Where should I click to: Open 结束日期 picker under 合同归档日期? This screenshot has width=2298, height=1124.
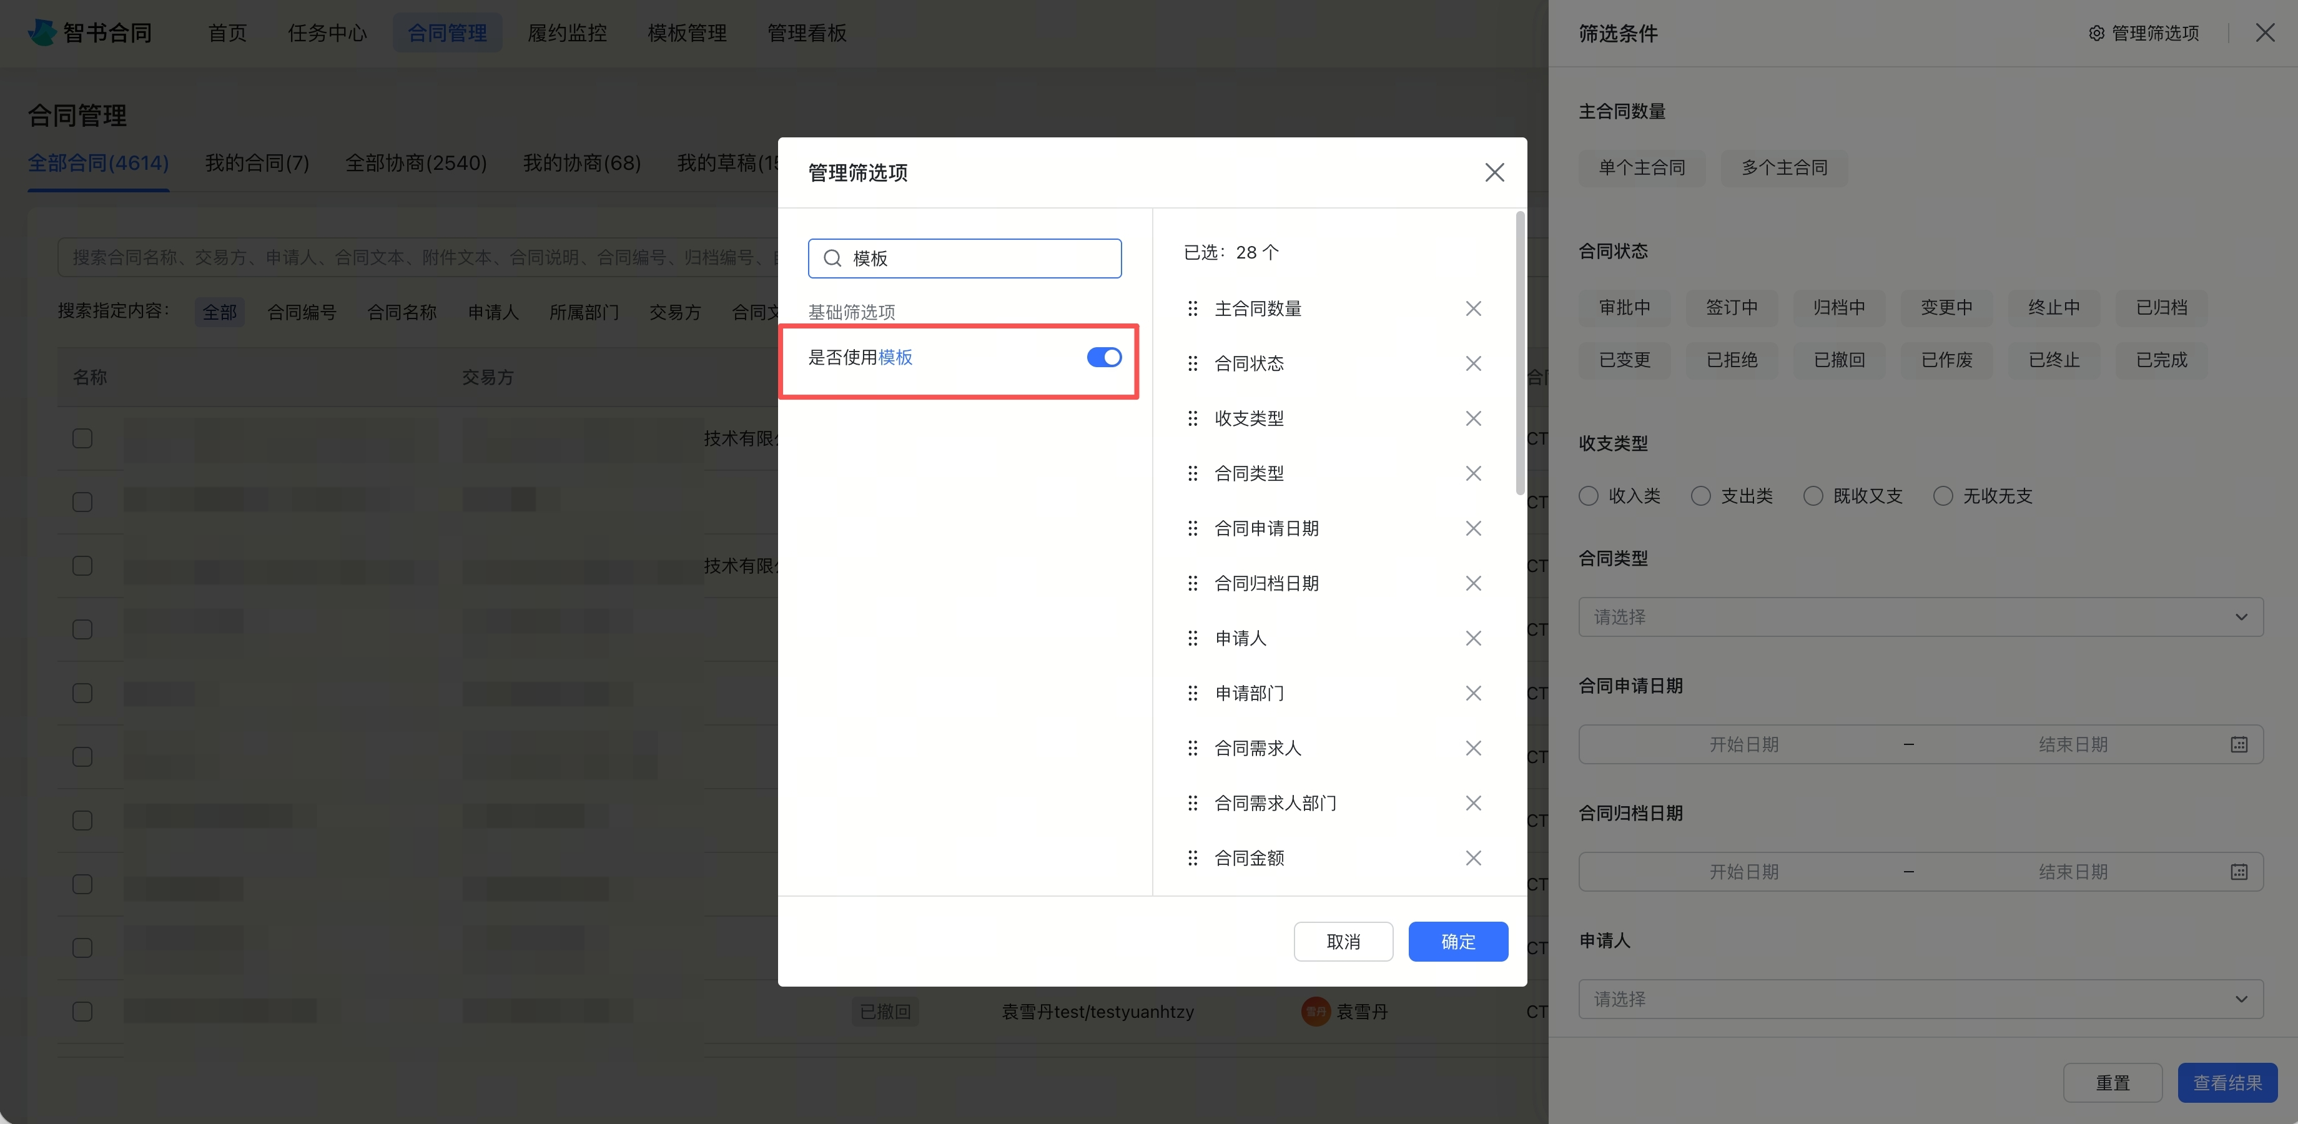pyautogui.click(x=2073, y=872)
